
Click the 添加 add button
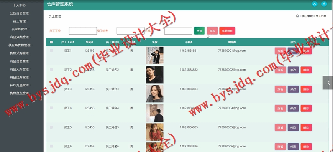[212, 31]
